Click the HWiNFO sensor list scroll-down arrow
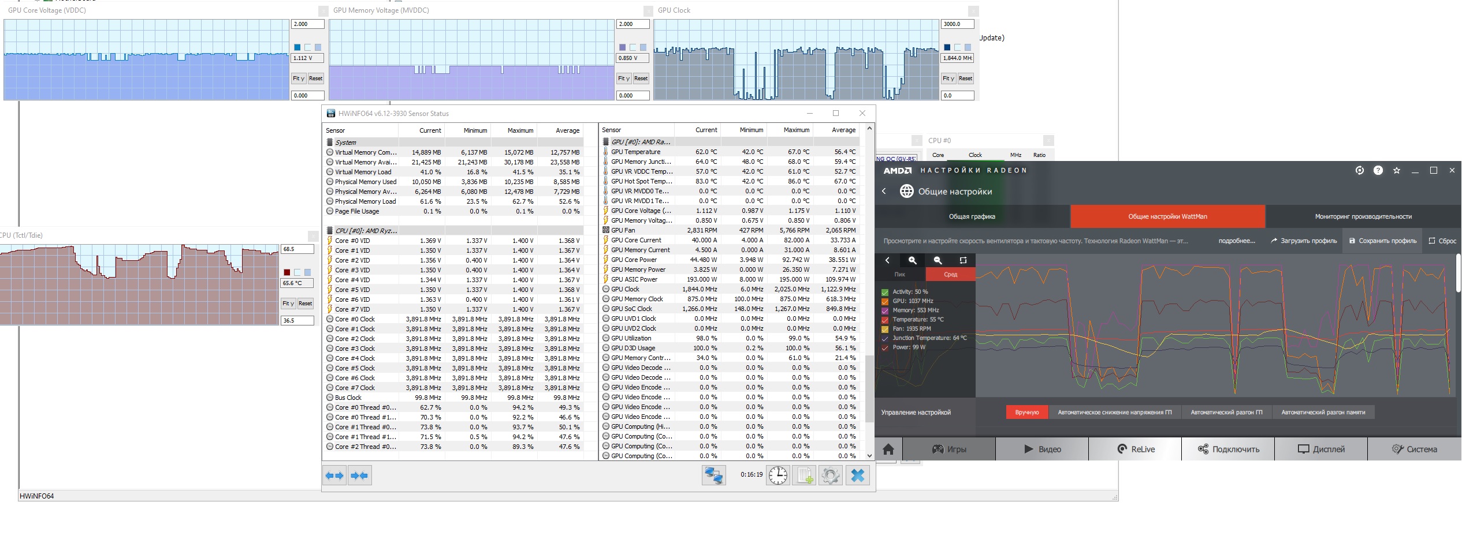 click(x=869, y=456)
